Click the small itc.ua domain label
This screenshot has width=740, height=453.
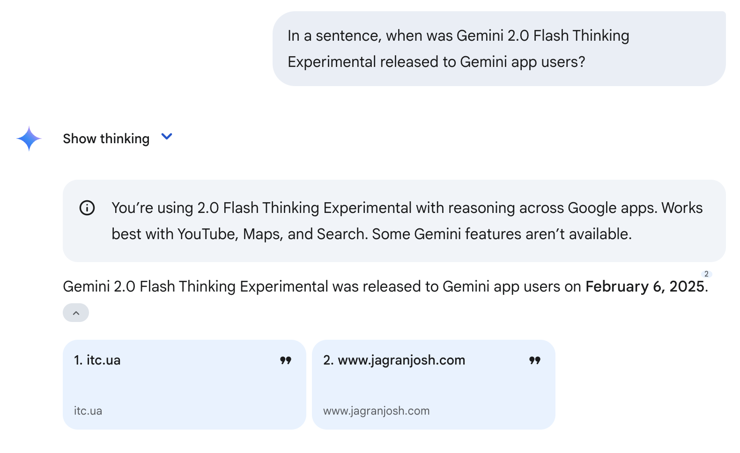[x=88, y=411]
